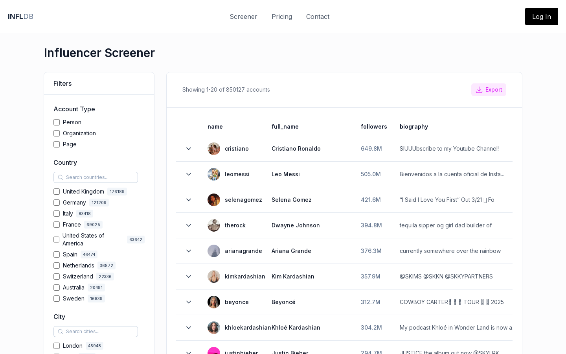
Task: Expand the kimkardashian row chevron
Action: tap(189, 277)
